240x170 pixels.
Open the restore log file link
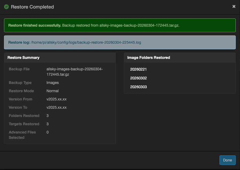86,42
